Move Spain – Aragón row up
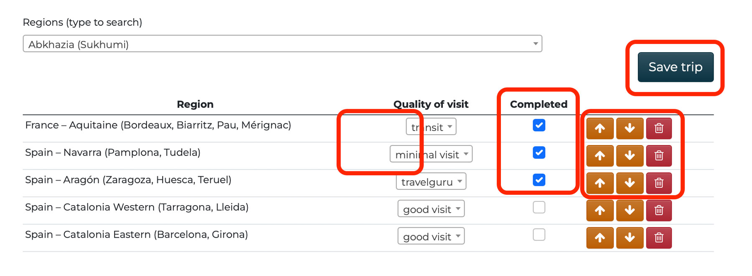The image size is (752, 276). (600, 183)
